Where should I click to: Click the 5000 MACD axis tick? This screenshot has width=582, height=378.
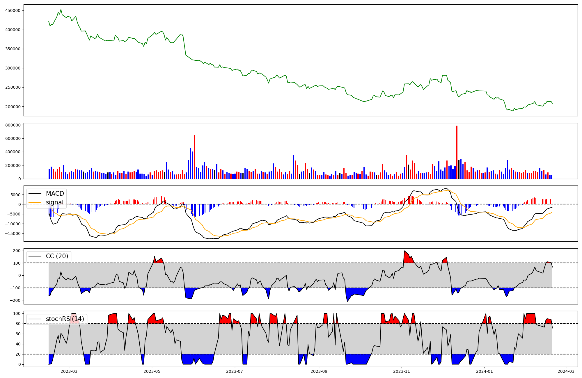[15, 195]
